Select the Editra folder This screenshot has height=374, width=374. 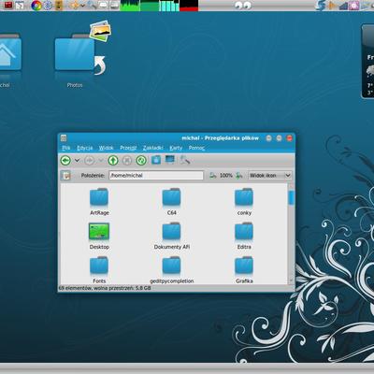coord(244,236)
